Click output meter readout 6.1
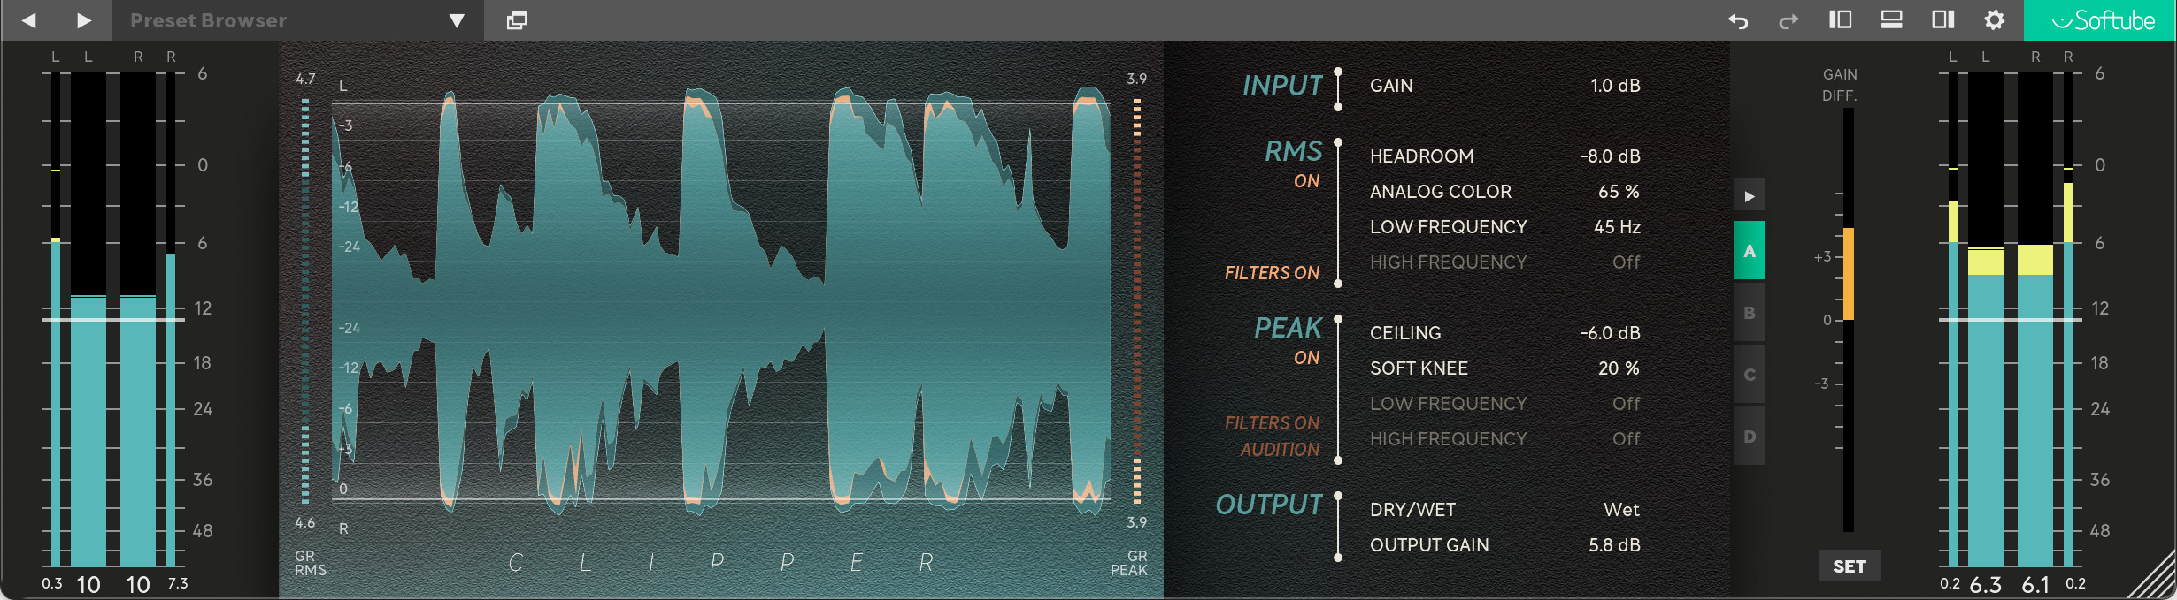2177x600 pixels. [2035, 585]
